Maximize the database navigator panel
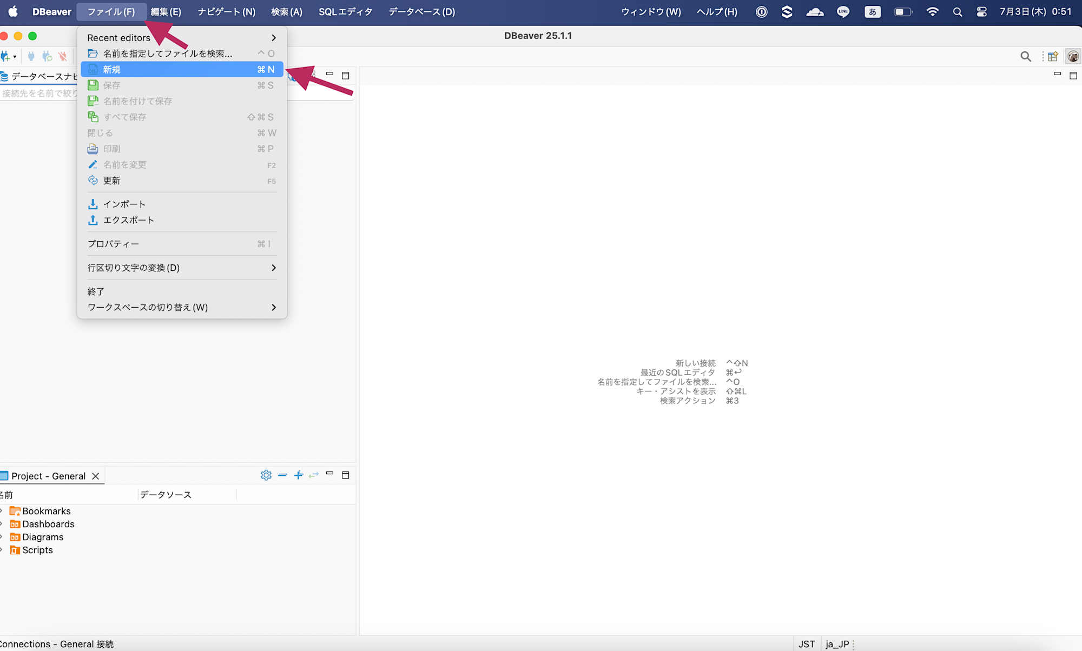The height and width of the screenshot is (651, 1082). [x=346, y=76]
